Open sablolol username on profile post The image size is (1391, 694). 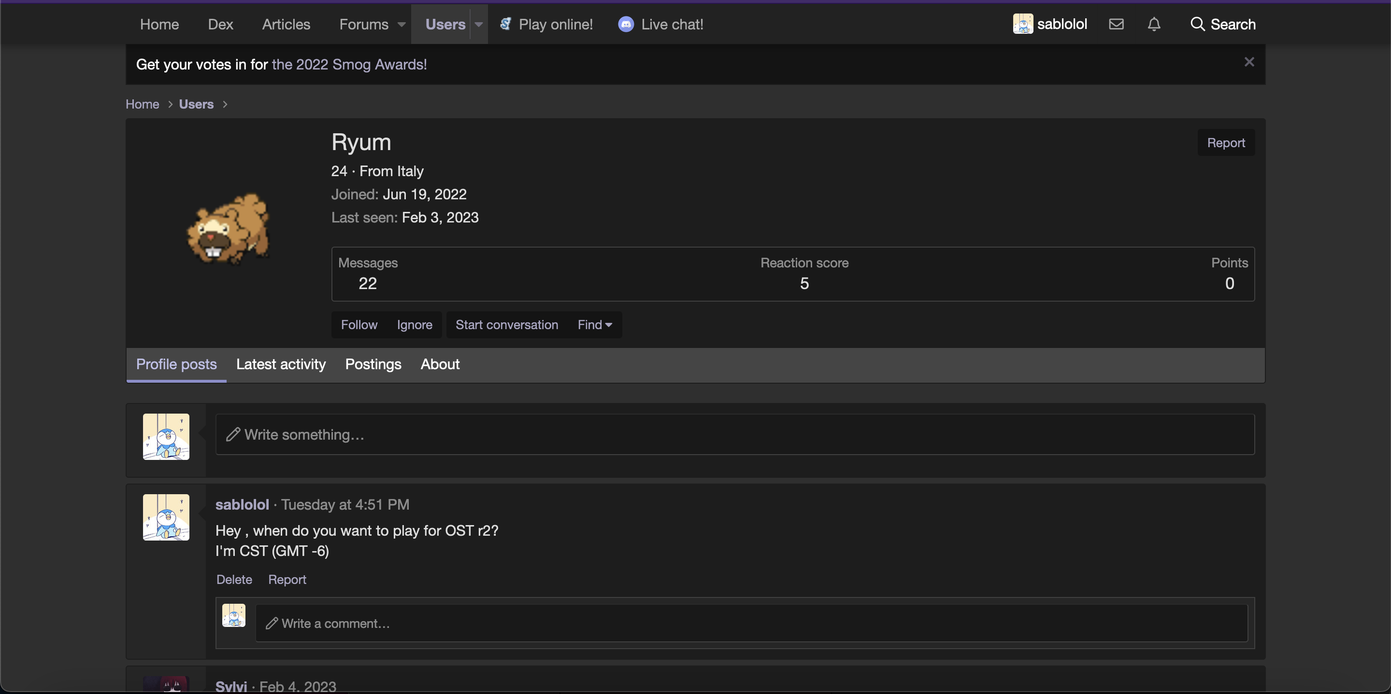tap(242, 505)
